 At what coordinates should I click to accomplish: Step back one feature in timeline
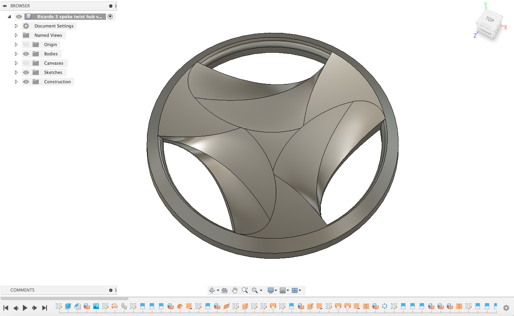click(16, 308)
